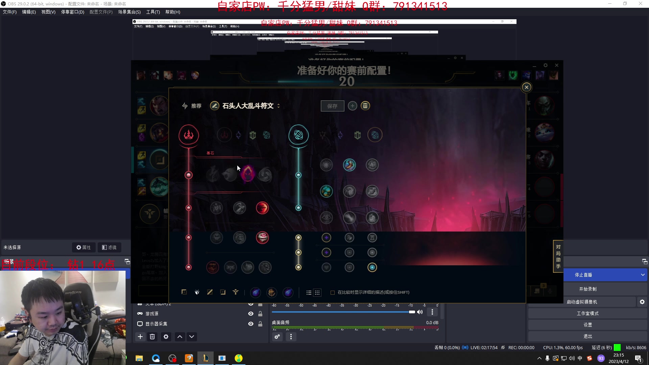Enable 工作室模式 studio mode
Image resolution: width=649 pixels, height=365 pixels.
(588, 313)
